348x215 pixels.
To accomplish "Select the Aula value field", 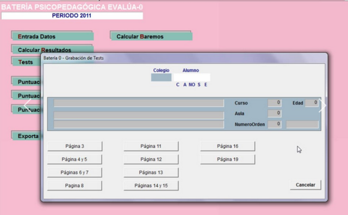I will pos(275,113).
